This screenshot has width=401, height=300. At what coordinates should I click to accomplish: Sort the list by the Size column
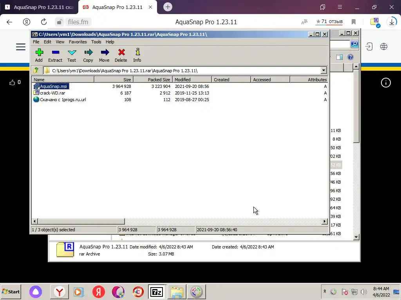click(114, 80)
